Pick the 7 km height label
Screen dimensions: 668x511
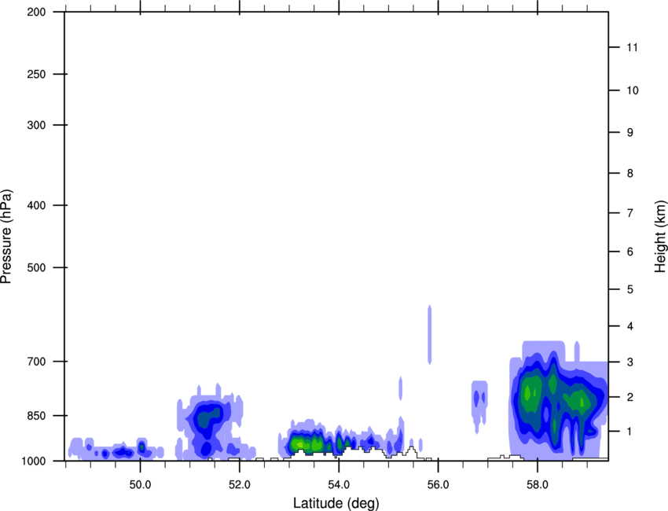click(630, 213)
